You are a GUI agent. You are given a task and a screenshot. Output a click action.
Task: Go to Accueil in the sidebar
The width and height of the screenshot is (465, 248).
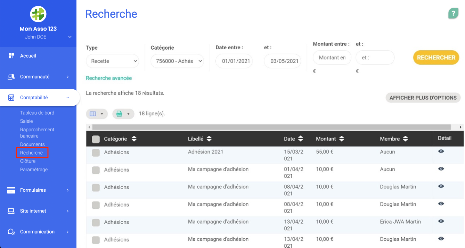[x=28, y=56]
